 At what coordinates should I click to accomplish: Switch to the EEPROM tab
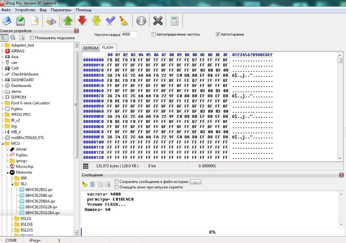pyautogui.click(x=91, y=48)
